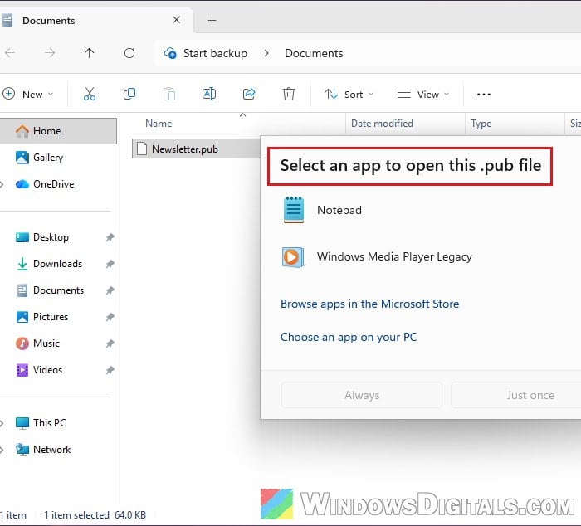Select the Newsletter.pub file
581x526 pixels.
coord(197,149)
